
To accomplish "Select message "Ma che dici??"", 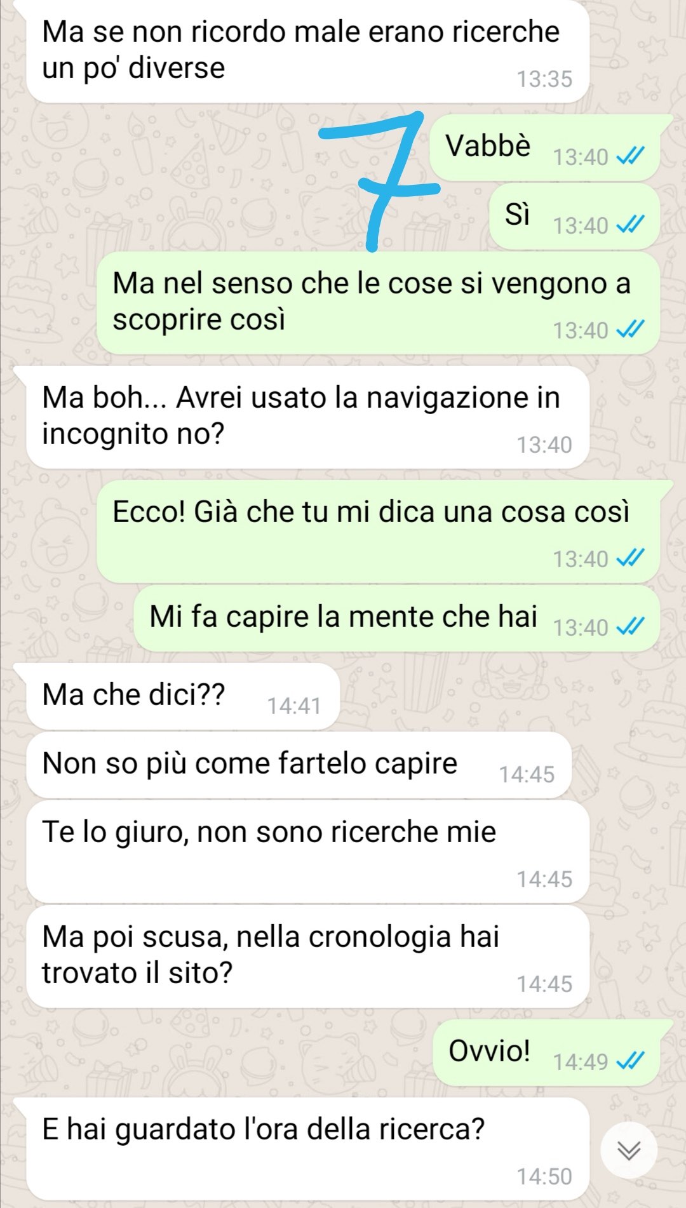I will [x=183, y=697].
